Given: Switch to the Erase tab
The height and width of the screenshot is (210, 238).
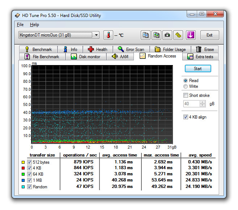Looking at the screenshot, I should (x=205, y=49).
